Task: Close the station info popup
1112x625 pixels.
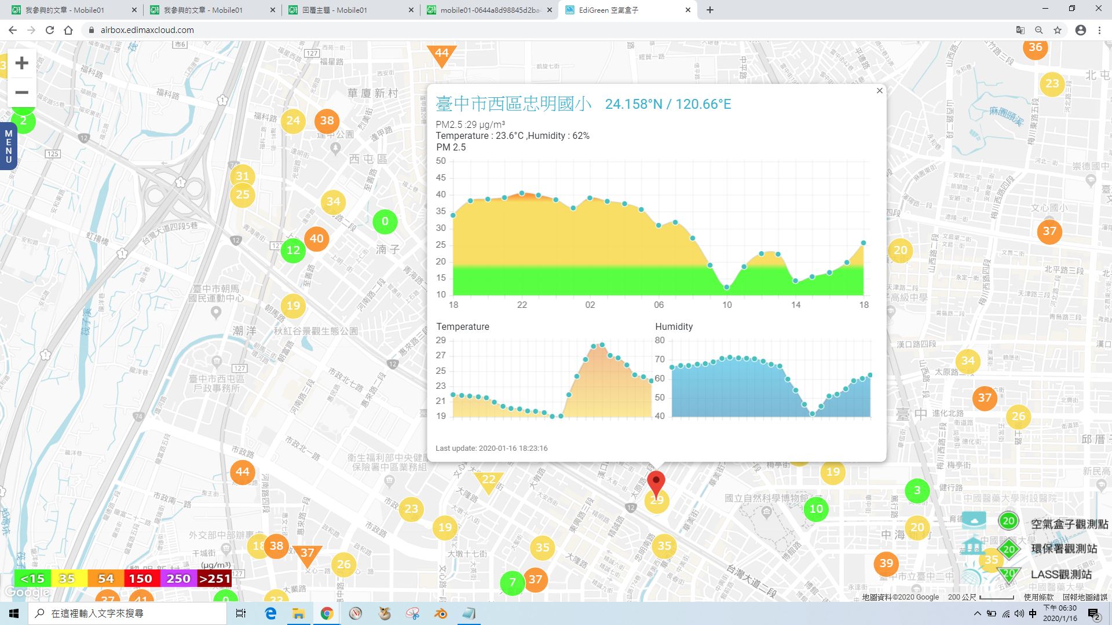Action: coord(879,91)
